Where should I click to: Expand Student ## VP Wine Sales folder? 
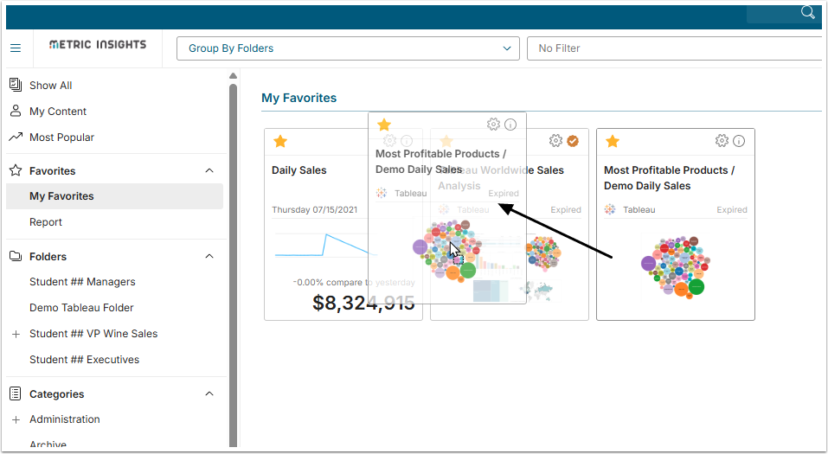click(16, 334)
